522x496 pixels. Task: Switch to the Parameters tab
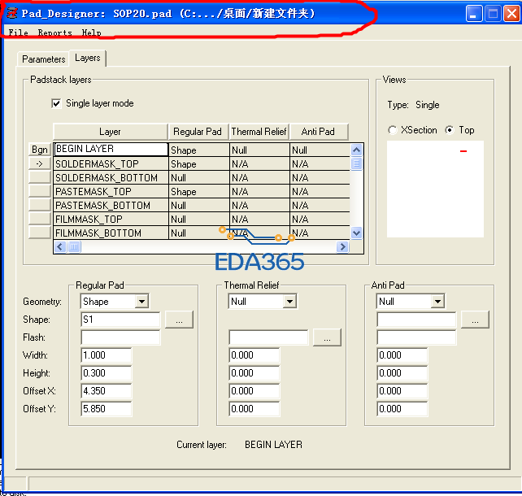point(44,59)
